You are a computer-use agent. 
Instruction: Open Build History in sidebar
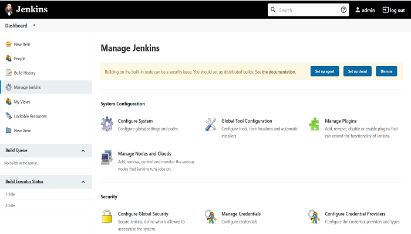point(25,73)
